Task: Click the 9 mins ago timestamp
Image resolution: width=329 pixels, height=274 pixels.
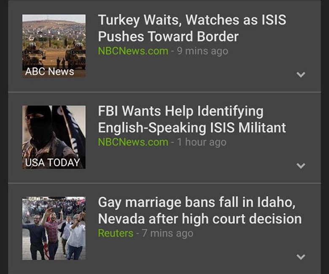Action: [x=202, y=51]
